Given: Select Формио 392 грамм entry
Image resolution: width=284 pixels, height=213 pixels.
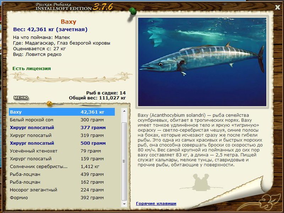Looking at the screenshot, I should tap(62, 198).
